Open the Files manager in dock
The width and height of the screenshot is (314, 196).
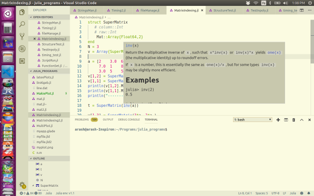click(8, 57)
